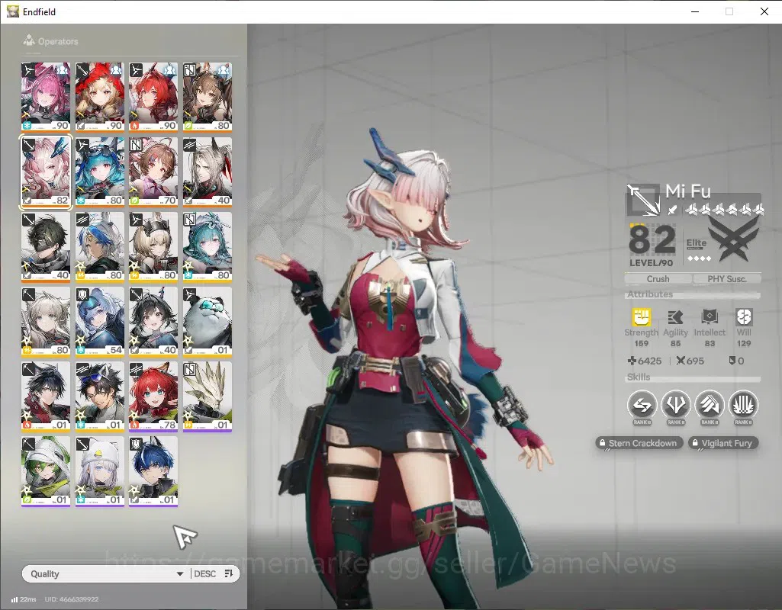Click the Mi Fu name title
The height and width of the screenshot is (610, 782).
click(687, 191)
